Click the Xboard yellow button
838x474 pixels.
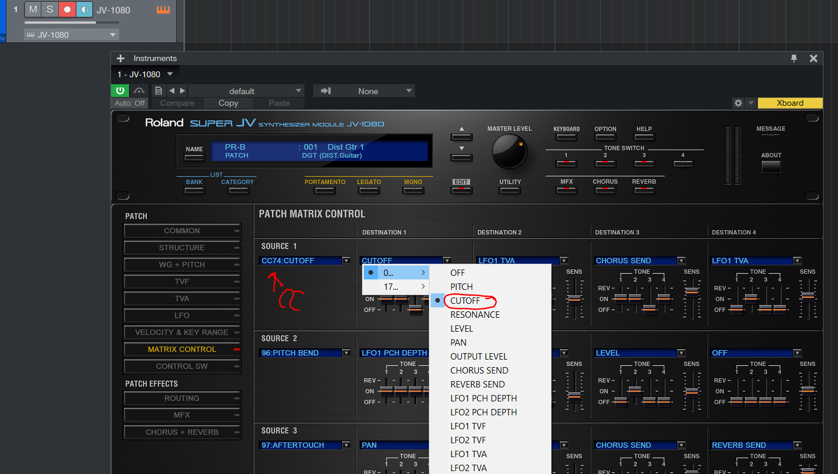pyautogui.click(x=790, y=103)
